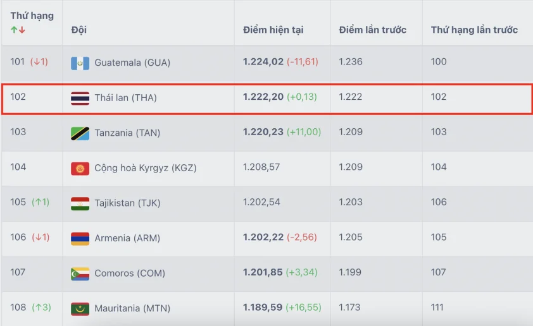The image size is (533, 326).
Task: Sort table by Thứ hạng arrows
Action: tap(18, 30)
